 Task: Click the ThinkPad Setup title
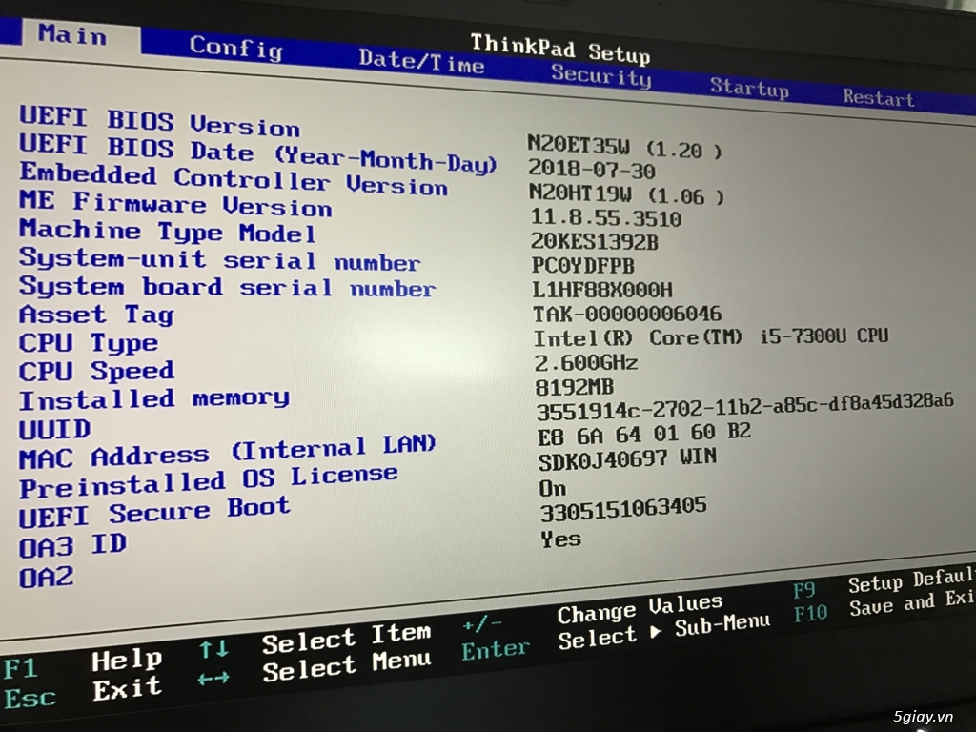click(560, 49)
